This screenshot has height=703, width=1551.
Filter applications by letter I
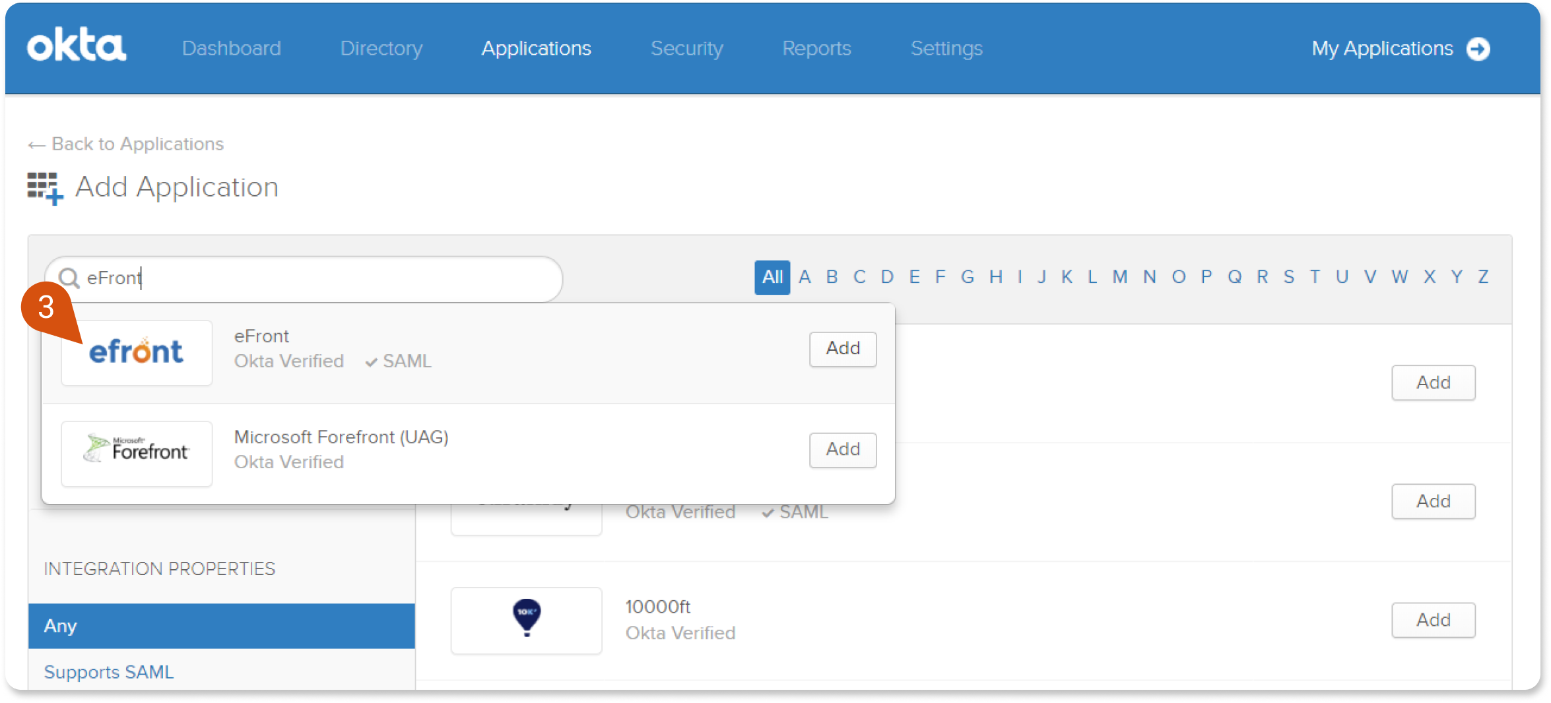(x=1020, y=277)
